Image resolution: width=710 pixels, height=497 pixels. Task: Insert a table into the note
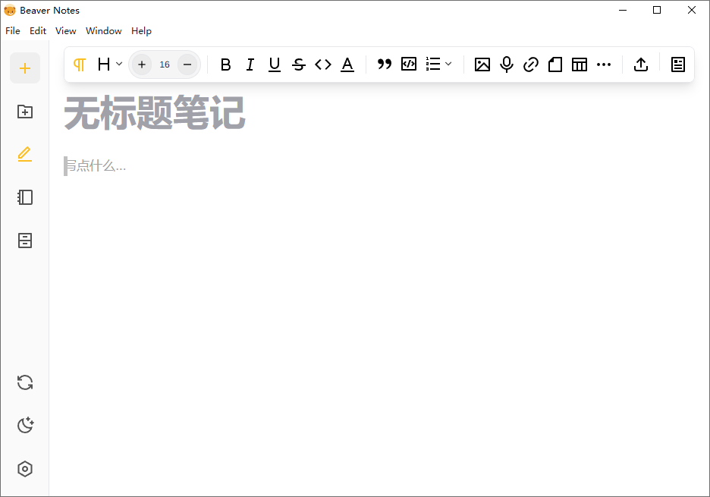tap(580, 64)
